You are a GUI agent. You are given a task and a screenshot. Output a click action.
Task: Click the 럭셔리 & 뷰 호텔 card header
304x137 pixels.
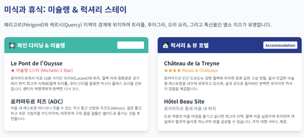click(x=229, y=45)
